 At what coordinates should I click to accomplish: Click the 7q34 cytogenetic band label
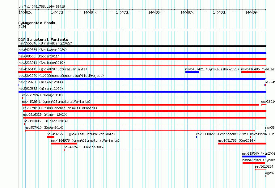click(x=22, y=27)
